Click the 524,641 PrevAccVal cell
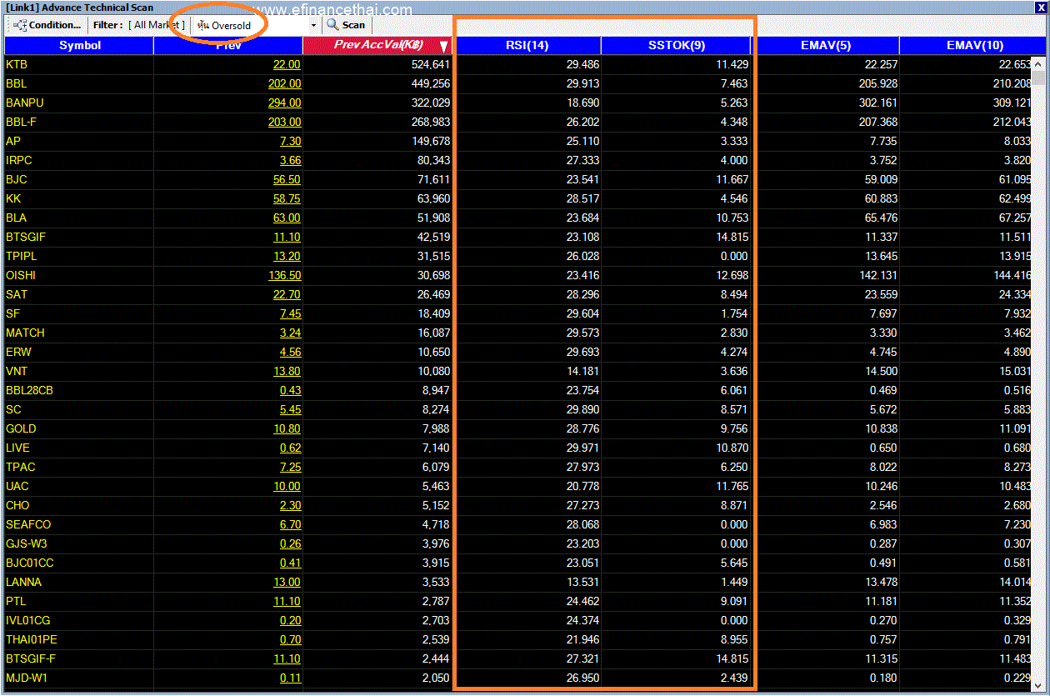 tap(431, 64)
